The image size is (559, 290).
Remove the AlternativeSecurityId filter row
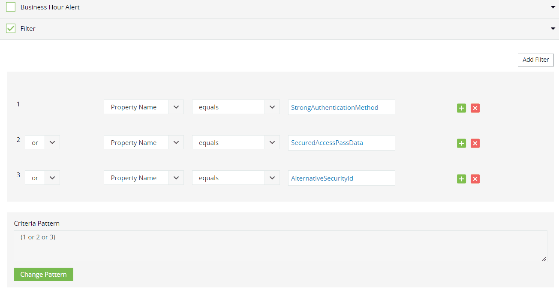tap(475, 179)
